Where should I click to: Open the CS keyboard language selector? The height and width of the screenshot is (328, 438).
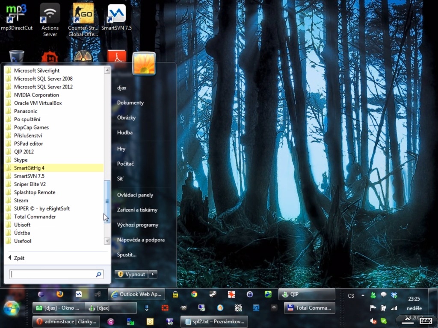click(x=351, y=296)
